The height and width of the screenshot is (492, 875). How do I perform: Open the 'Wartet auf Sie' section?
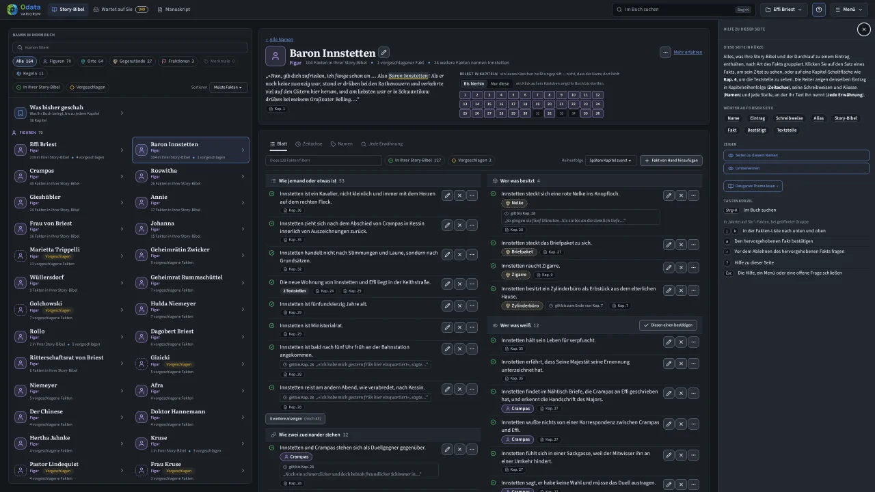pyautogui.click(x=120, y=10)
